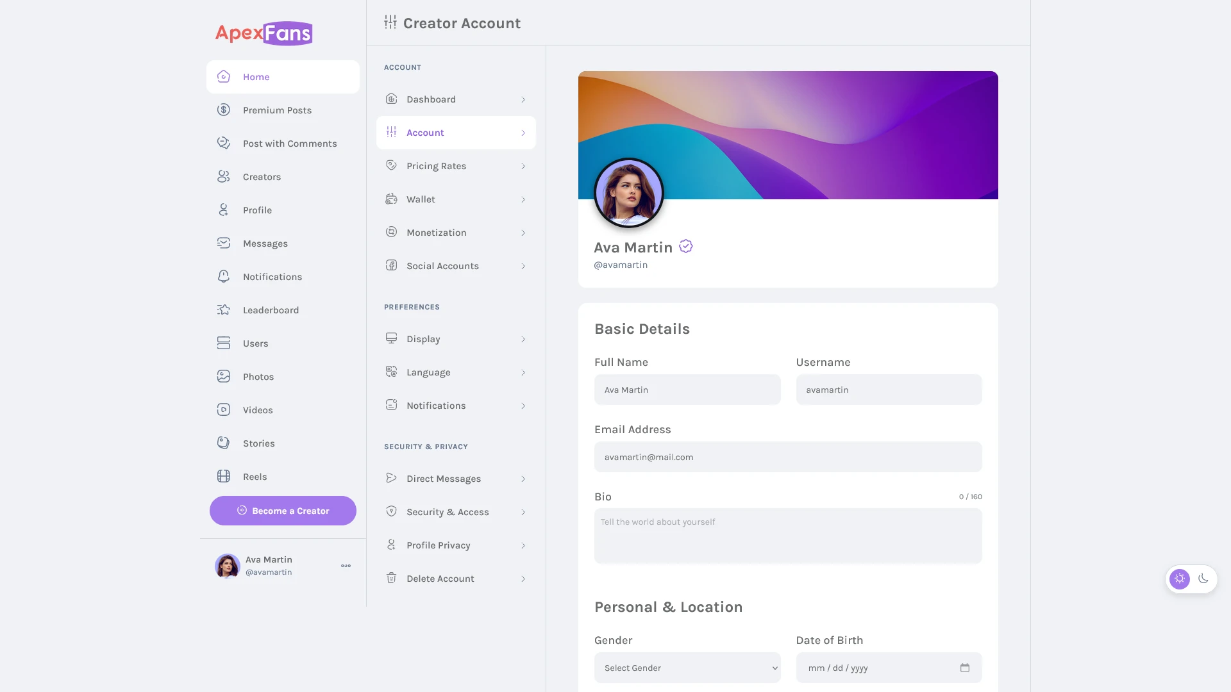Click the Stories icon in the sidebar
The image size is (1231, 692).
coord(223,443)
